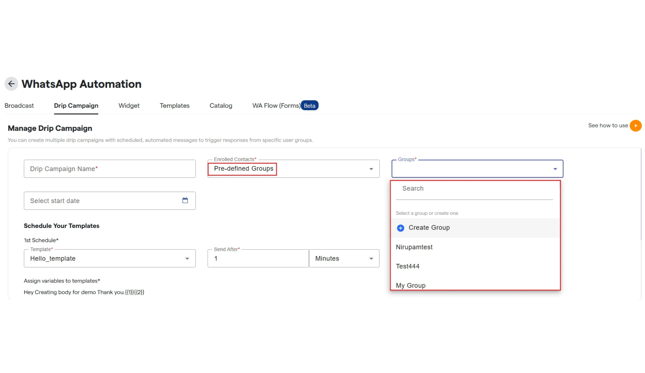Click the Beta badge on WA Flow
This screenshot has width=645, height=373.
point(309,106)
